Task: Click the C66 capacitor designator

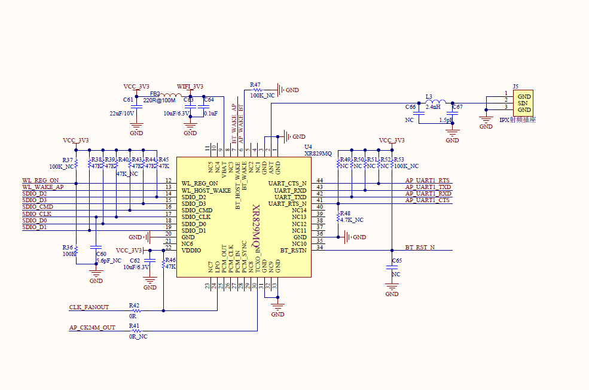Action: [411, 106]
